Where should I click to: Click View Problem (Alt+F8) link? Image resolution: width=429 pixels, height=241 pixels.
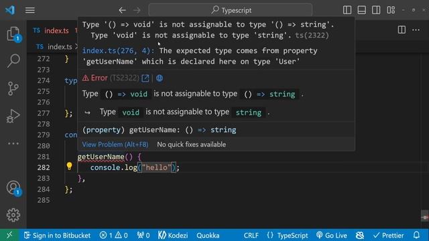(x=115, y=145)
